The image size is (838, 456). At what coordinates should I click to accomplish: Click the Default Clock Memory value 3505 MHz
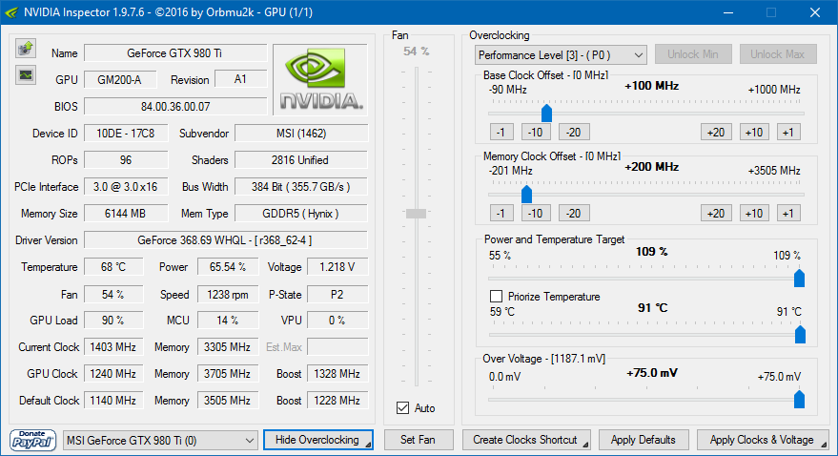[228, 401]
